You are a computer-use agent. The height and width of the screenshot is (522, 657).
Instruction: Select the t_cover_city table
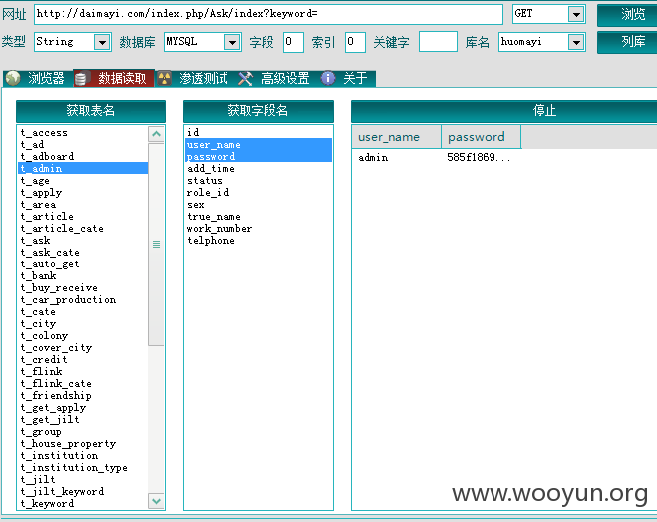[x=83, y=348]
